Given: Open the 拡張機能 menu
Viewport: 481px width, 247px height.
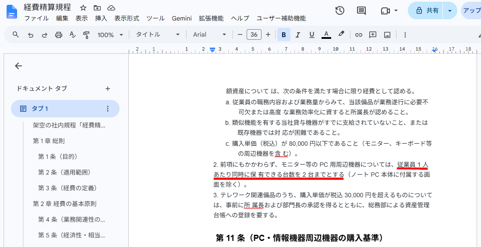Looking at the screenshot, I should 211,18.
